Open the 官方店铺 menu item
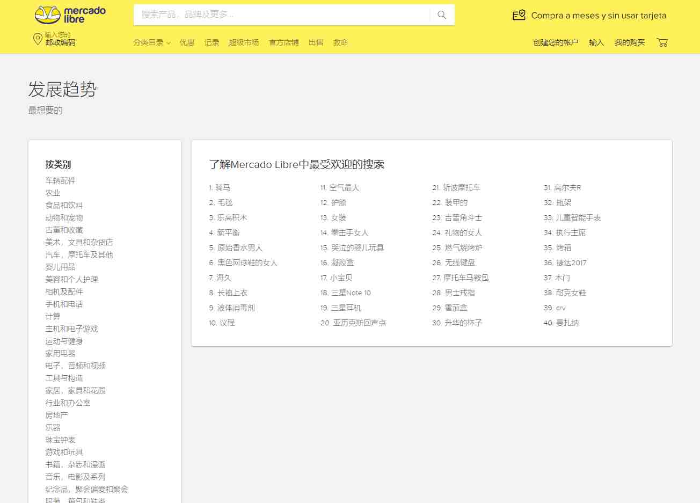This screenshot has height=503, width=700. [283, 42]
